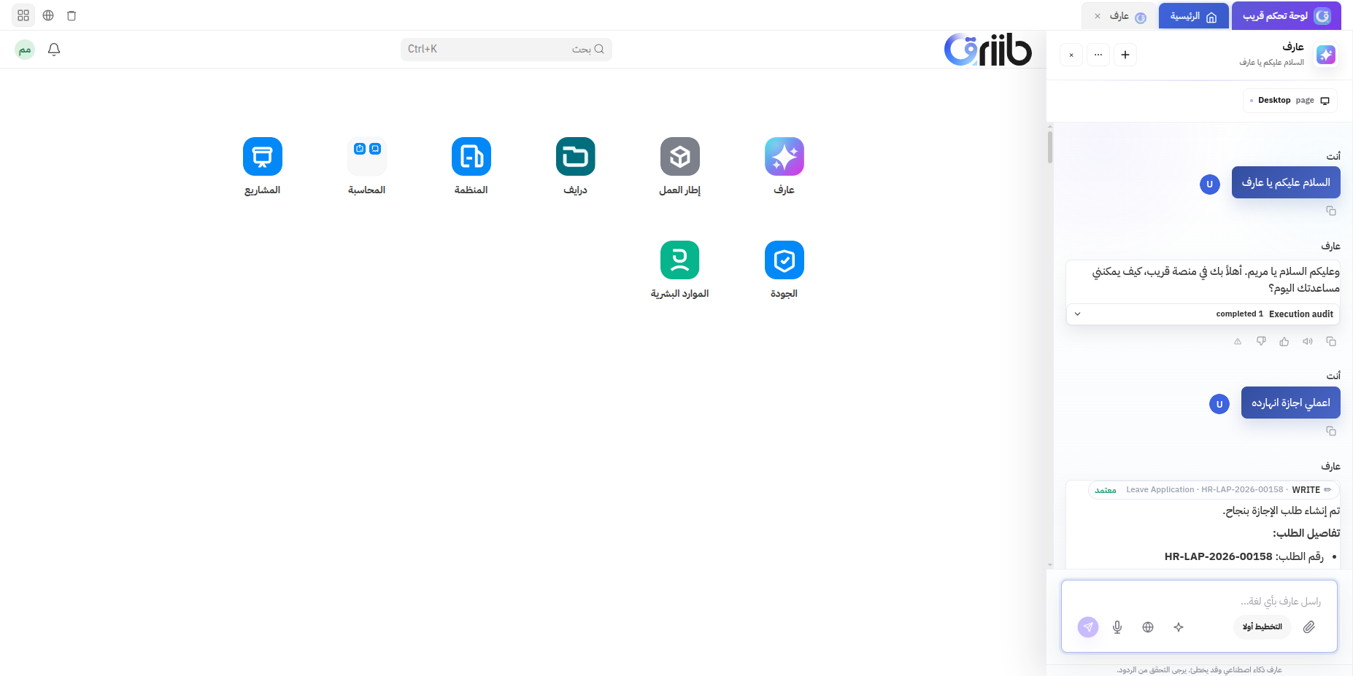The image size is (1353, 676).
Task: Switch to the عارف tab
Action: pos(1119,16)
